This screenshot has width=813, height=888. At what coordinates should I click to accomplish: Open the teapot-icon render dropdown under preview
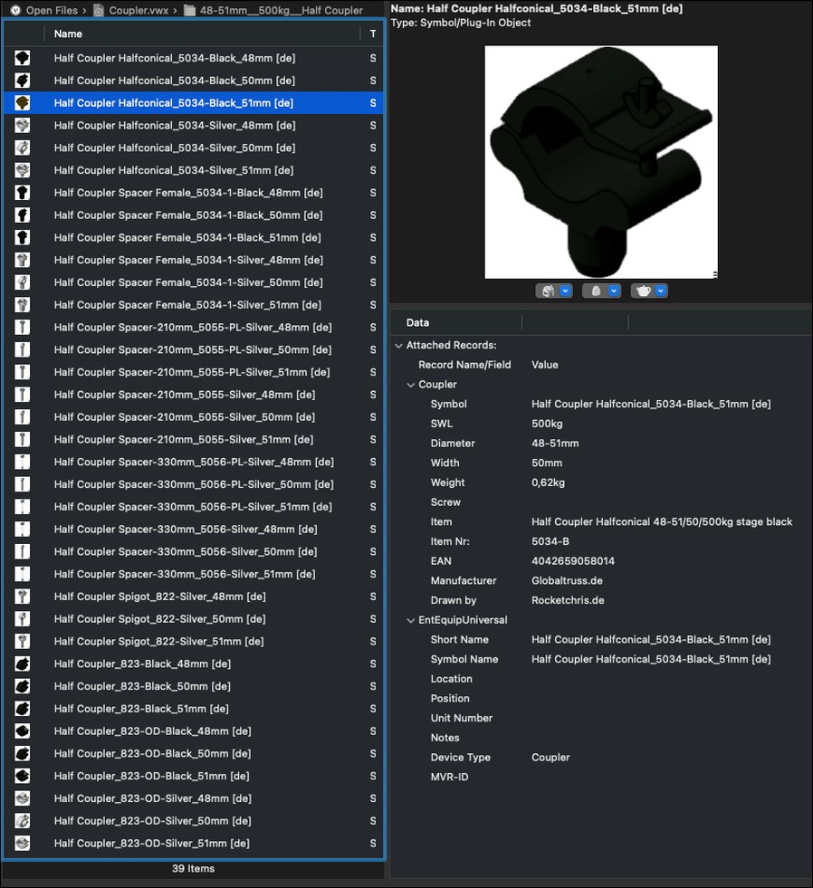click(649, 291)
